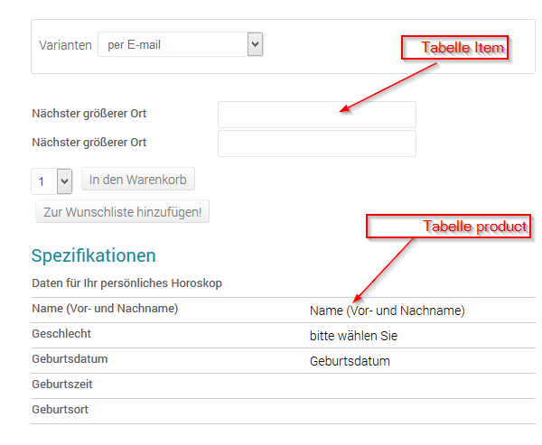Click the Geburtsdatum row label

(70, 359)
